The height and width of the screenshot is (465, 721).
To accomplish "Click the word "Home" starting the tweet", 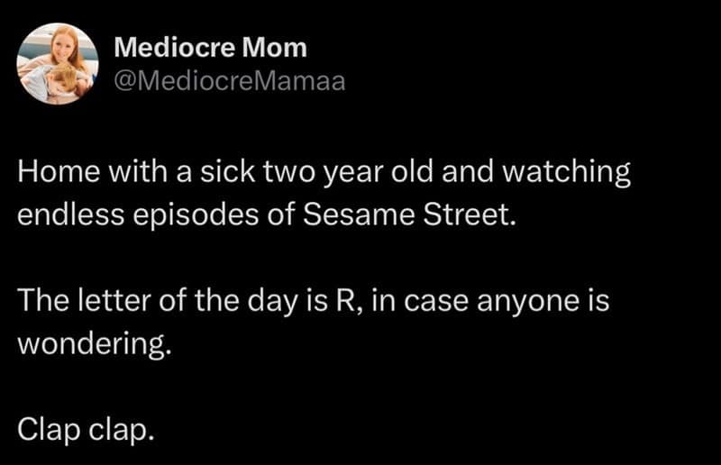I will 48,174.
